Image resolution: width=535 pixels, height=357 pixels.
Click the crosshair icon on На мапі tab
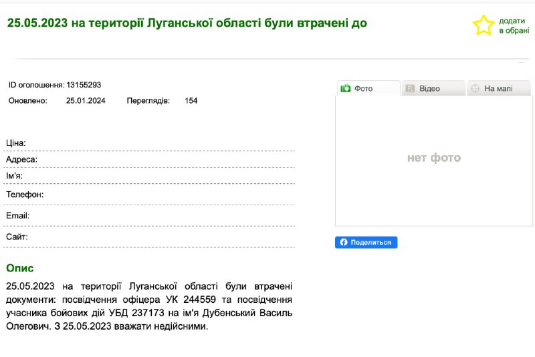475,89
